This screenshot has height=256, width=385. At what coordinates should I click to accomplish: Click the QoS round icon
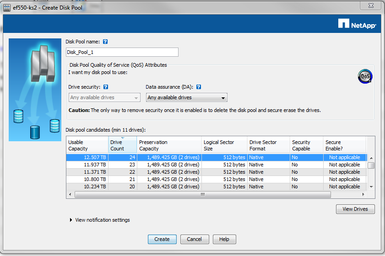coord(365,76)
